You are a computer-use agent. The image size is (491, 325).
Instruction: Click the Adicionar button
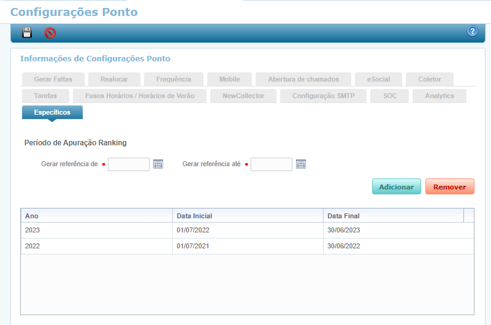(396, 187)
